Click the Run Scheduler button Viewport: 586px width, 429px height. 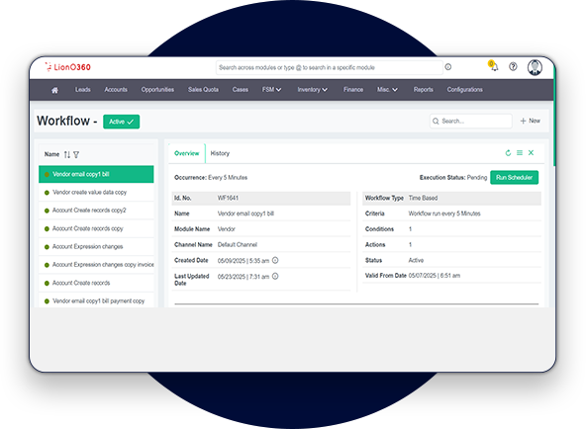tap(515, 178)
